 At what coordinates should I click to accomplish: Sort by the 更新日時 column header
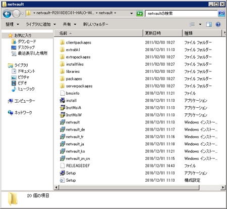point(163,33)
